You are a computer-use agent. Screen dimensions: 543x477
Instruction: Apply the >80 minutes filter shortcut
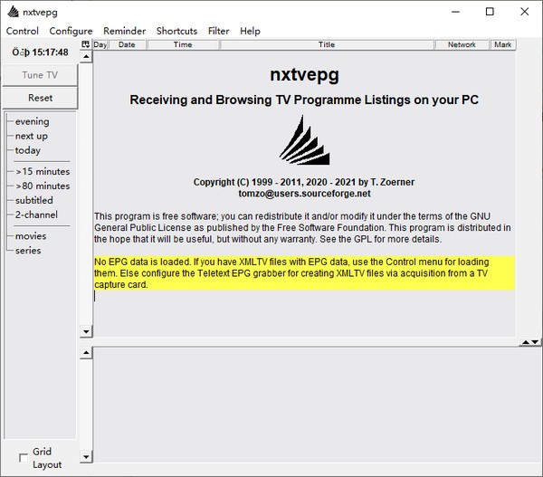43,186
